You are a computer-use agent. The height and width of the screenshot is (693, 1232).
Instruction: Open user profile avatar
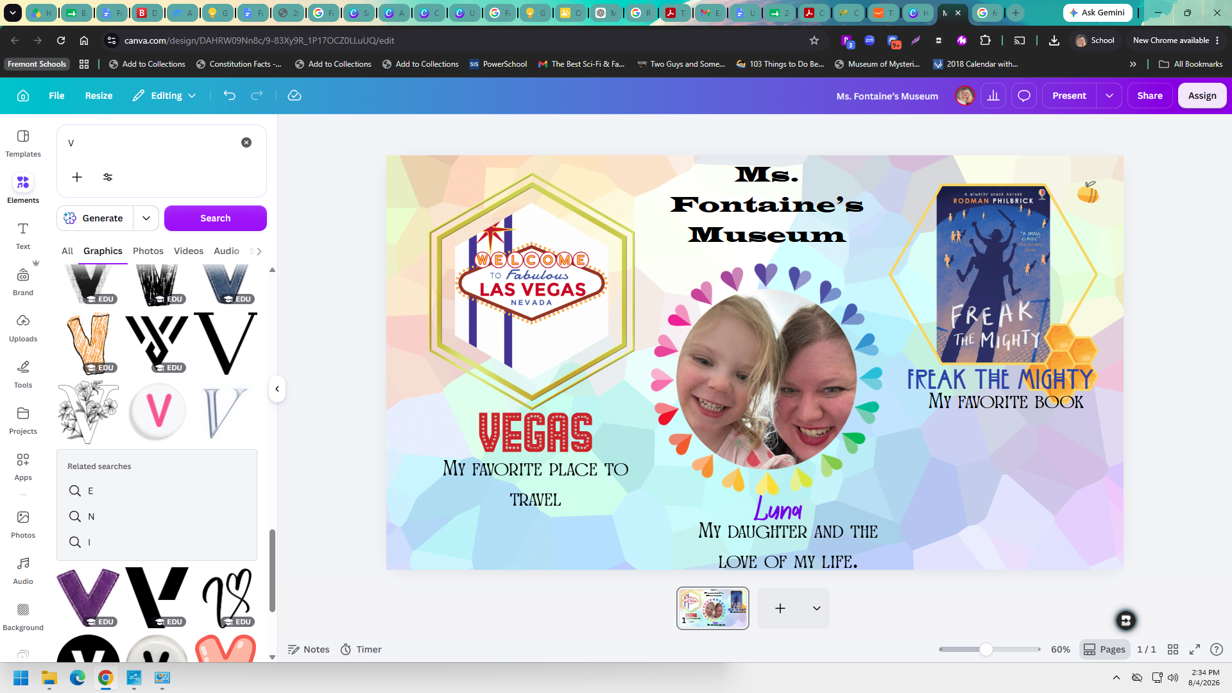click(964, 96)
